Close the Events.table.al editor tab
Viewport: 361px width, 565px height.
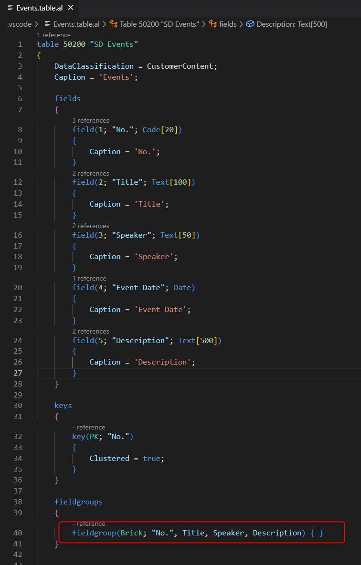point(70,8)
